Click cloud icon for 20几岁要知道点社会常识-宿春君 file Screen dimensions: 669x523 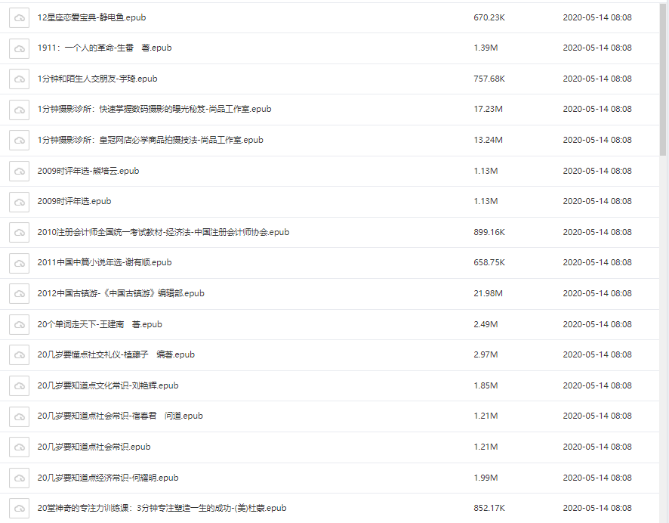[19, 416]
